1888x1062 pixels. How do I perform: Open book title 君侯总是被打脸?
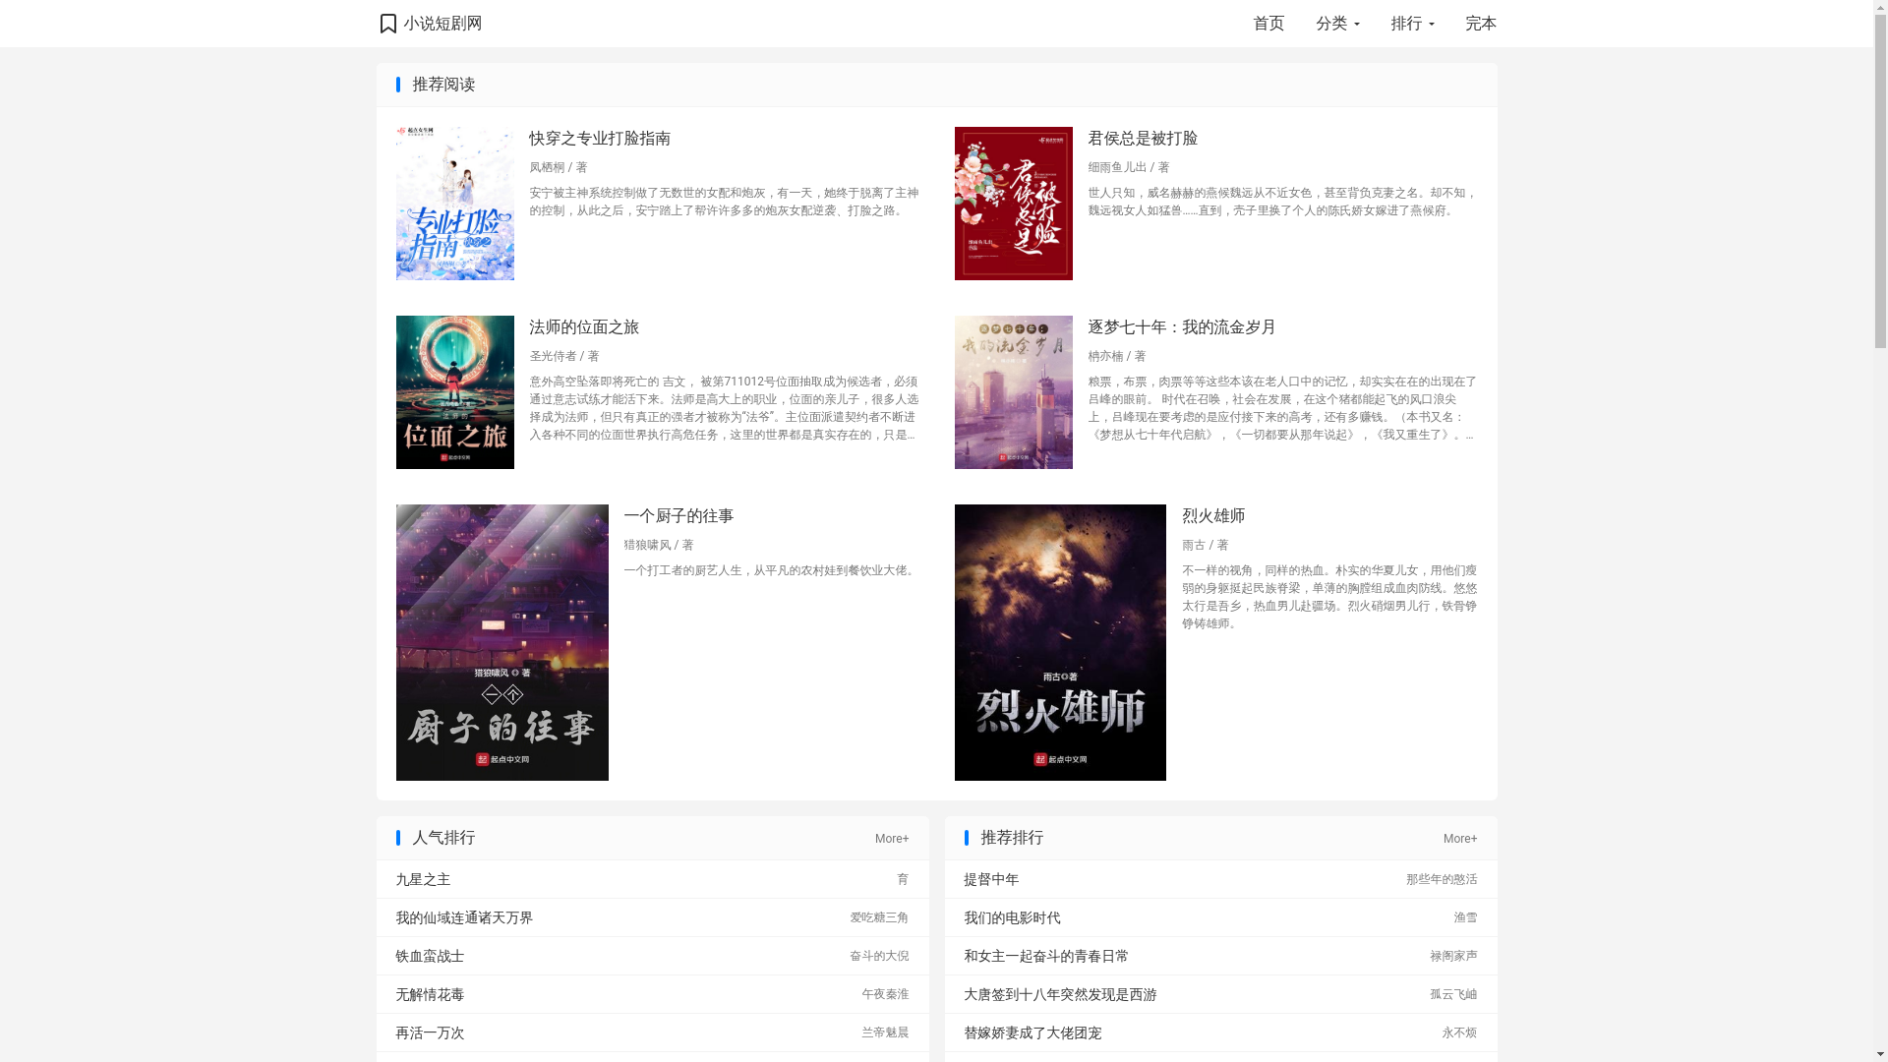tap(1143, 139)
